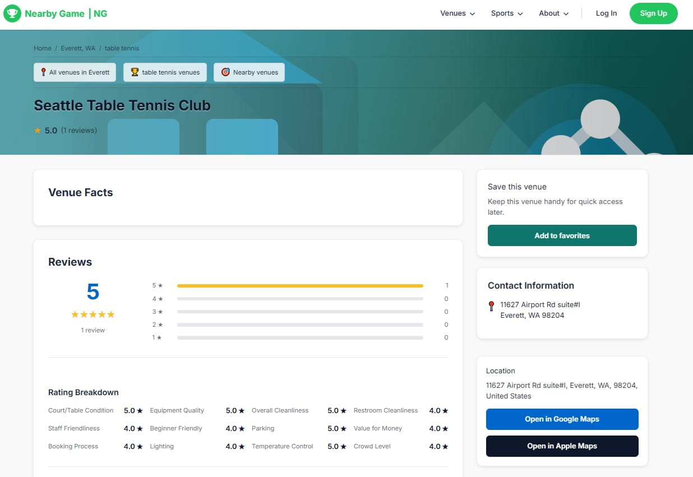Select the table tennis venues filter
693x477 pixels.
pyautogui.click(x=165, y=72)
